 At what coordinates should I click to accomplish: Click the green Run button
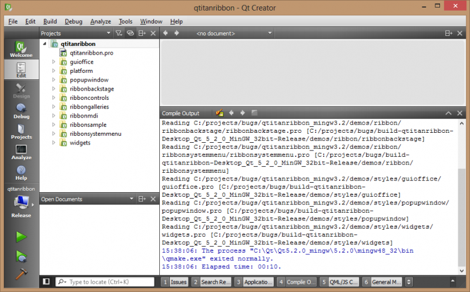(21, 237)
